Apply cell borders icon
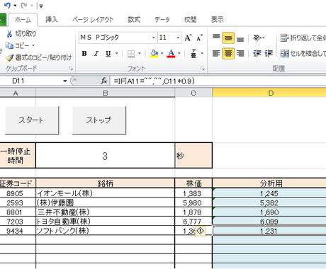This screenshot has width=326, height=269. 131,54
